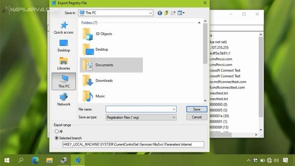This screenshot has height=166, width=295.
Task: Click Registry Editor scroll up arrow
Action: coord(261,35)
